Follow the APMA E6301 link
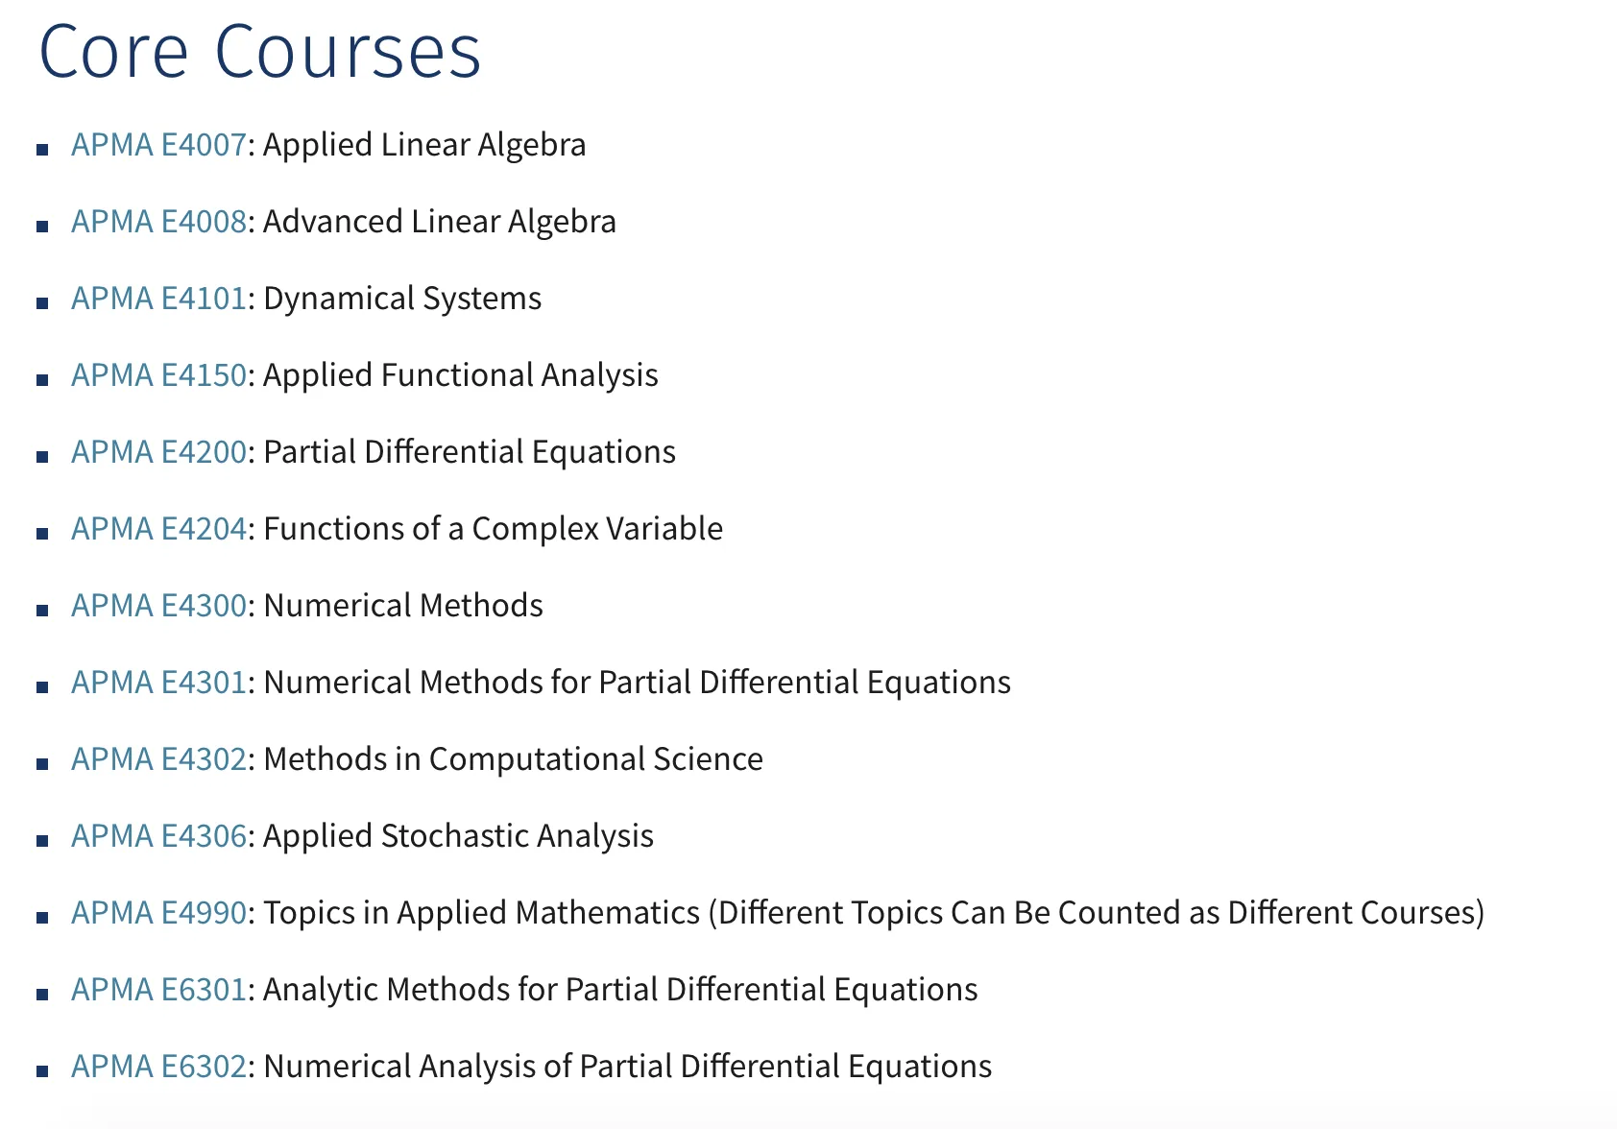The width and height of the screenshot is (1617, 1129). point(158,990)
